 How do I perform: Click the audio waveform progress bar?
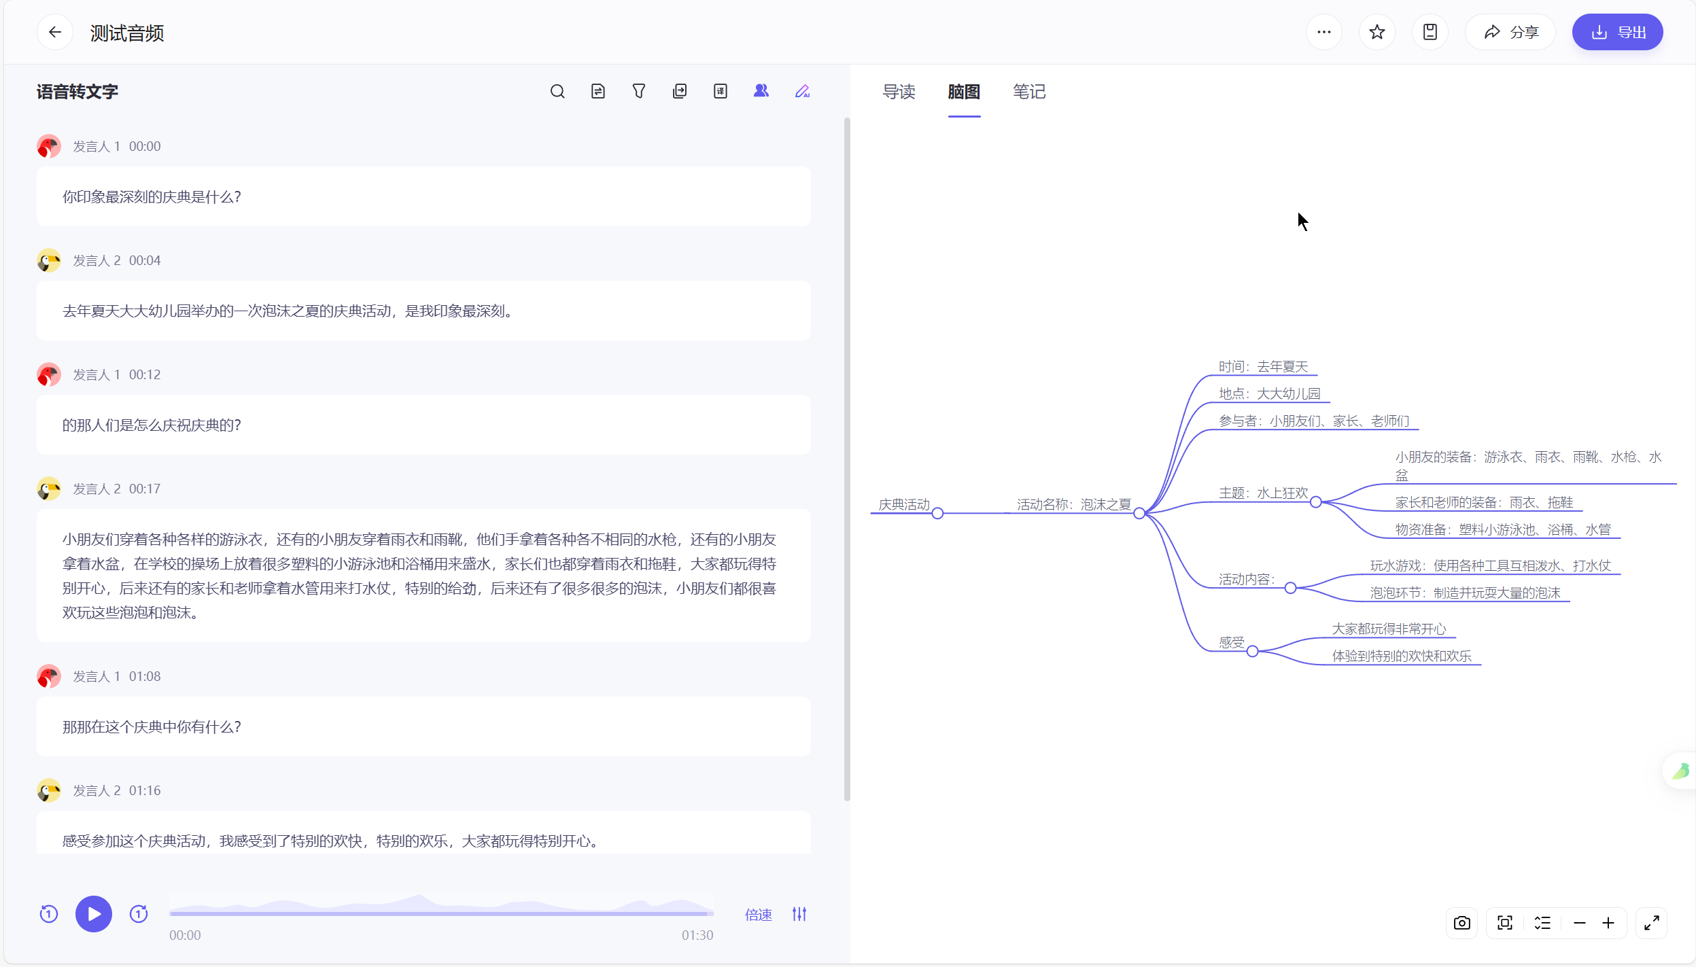point(441,913)
